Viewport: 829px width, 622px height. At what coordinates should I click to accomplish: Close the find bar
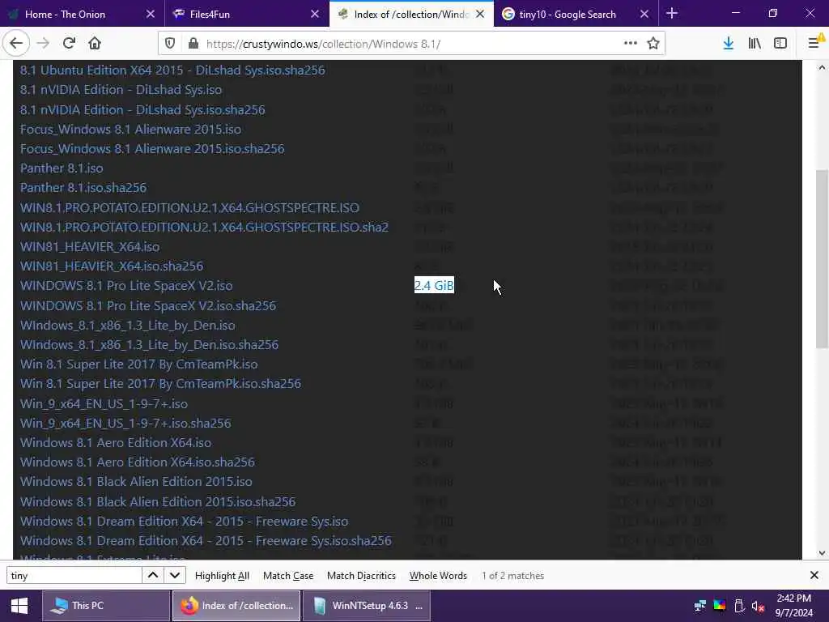tap(814, 575)
